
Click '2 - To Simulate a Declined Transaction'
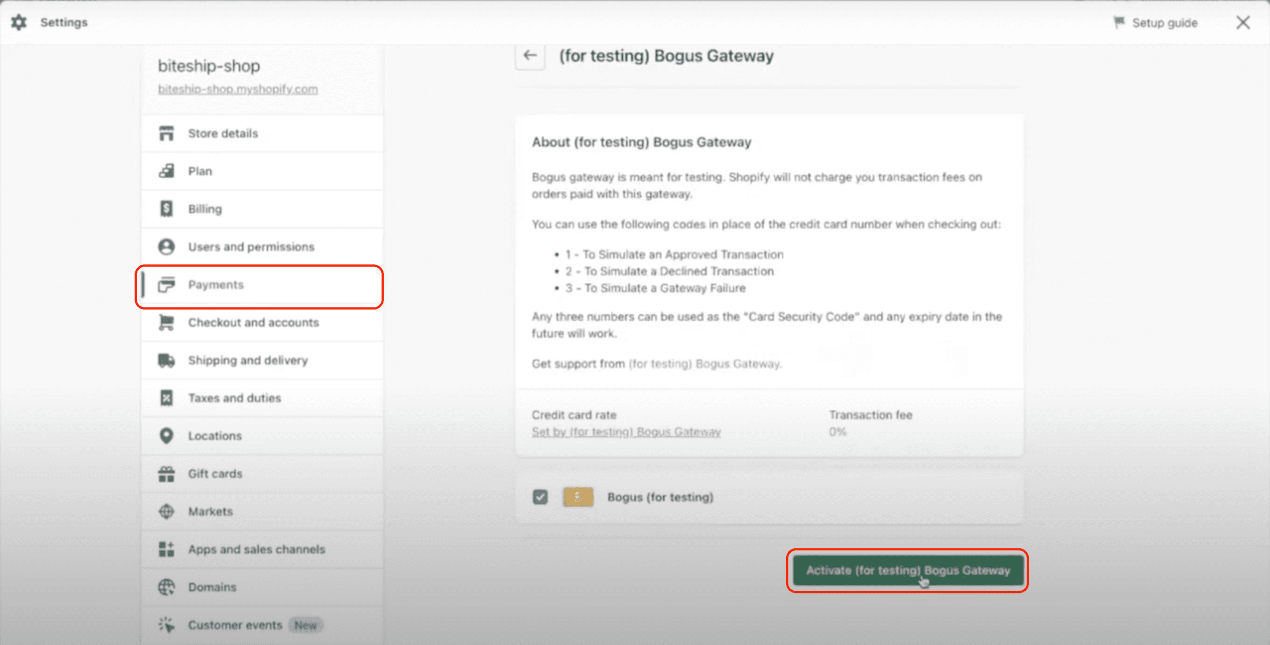669,271
